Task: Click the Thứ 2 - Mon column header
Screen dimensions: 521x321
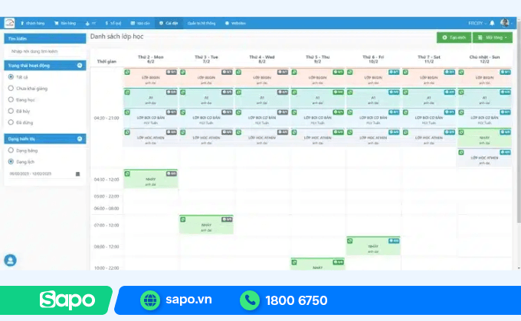Action: pyautogui.click(x=150, y=59)
